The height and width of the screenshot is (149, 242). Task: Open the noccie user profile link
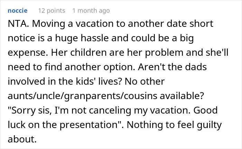pos(18,11)
